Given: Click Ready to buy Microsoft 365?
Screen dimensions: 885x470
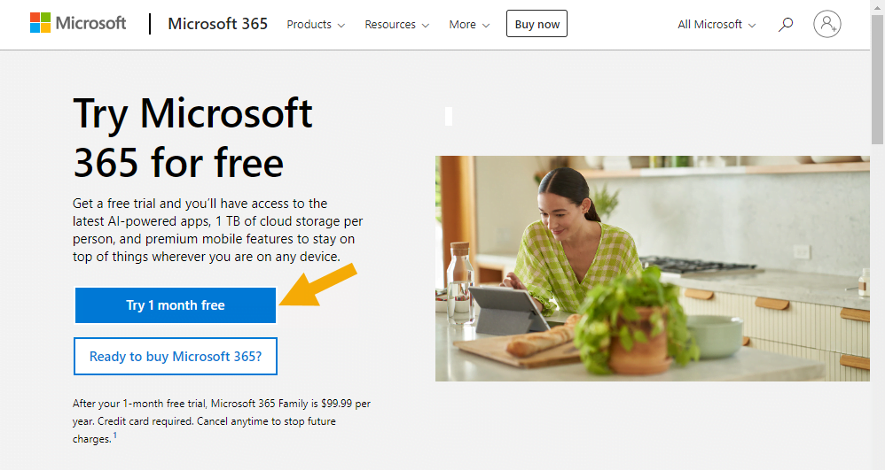Looking at the screenshot, I should [x=176, y=356].
